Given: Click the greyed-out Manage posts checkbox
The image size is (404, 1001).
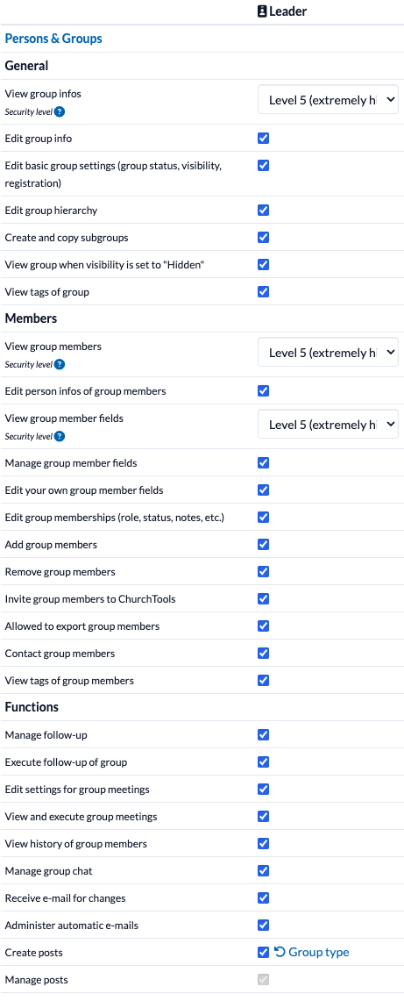Looking at the screenshot, I should [x=263, y=979].
